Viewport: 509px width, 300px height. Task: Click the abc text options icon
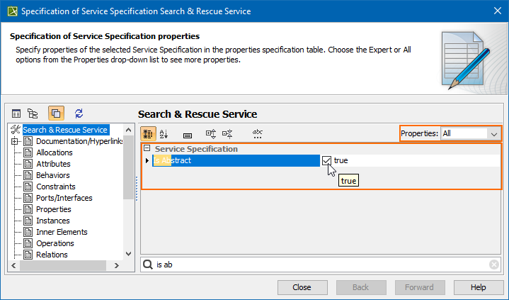click(x=258, y=133)
